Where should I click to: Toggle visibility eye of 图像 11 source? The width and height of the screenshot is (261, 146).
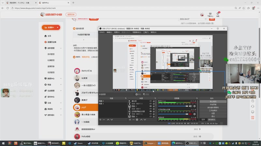(150, 116)
